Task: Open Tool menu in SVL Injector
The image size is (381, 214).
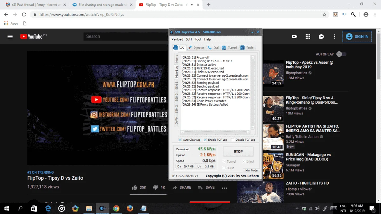Action: pyautogui.click(x=198, y=39)
